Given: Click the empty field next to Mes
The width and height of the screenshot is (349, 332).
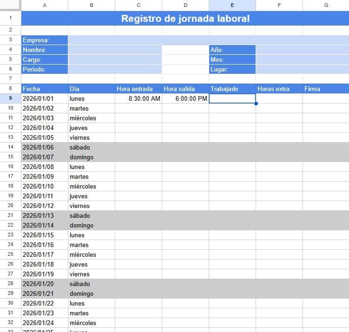Looking at the screenshot, I should coord(303,59).
